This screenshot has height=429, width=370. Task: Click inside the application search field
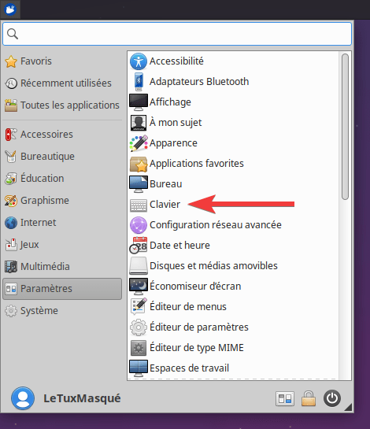(x=177, y=34)
